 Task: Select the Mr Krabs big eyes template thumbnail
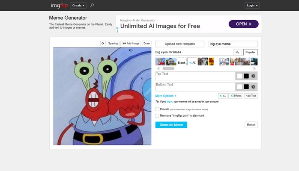160,62
